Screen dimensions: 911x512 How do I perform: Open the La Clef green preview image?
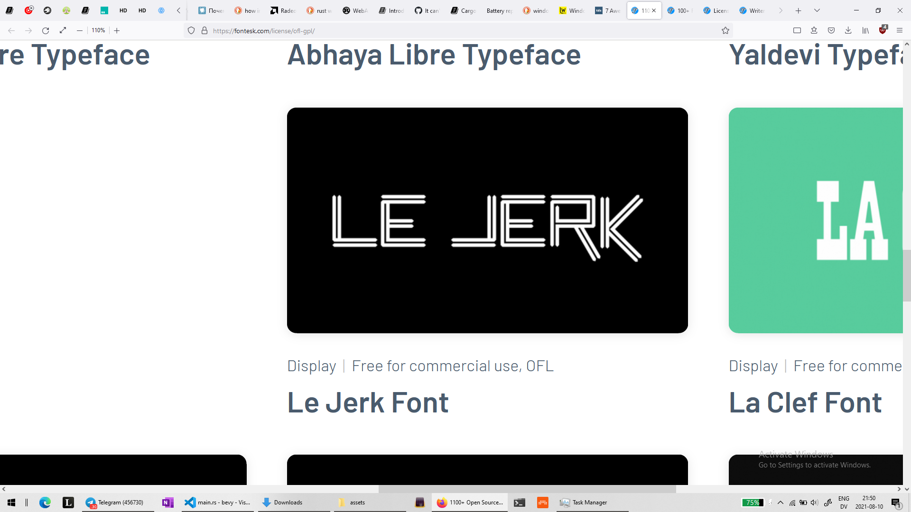pyautogui.click(x=816, y=220)
